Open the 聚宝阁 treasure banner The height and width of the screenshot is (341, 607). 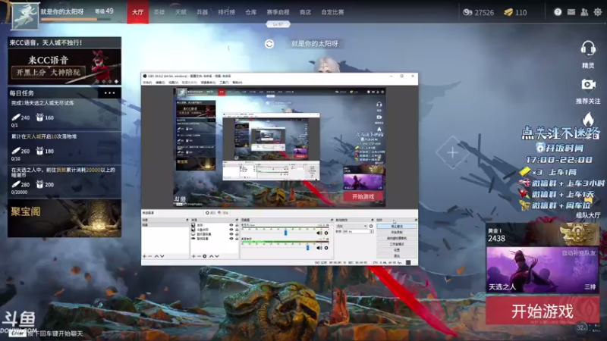(x=64, y=218)
